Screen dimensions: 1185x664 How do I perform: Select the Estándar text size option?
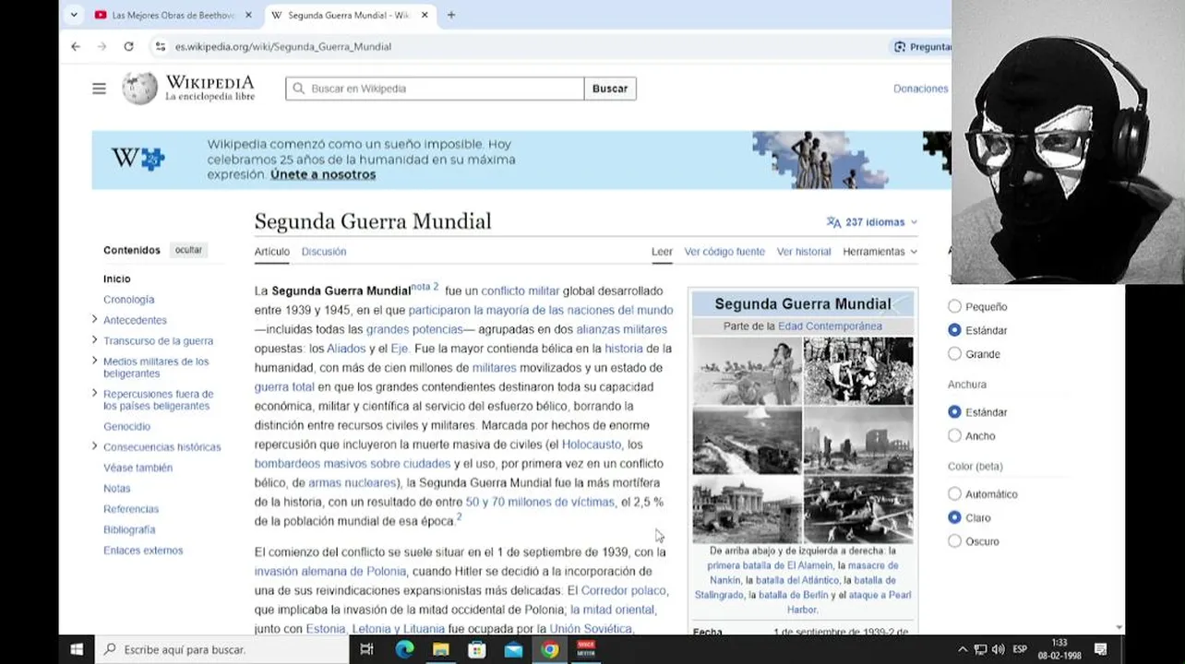tap(955, 330)
